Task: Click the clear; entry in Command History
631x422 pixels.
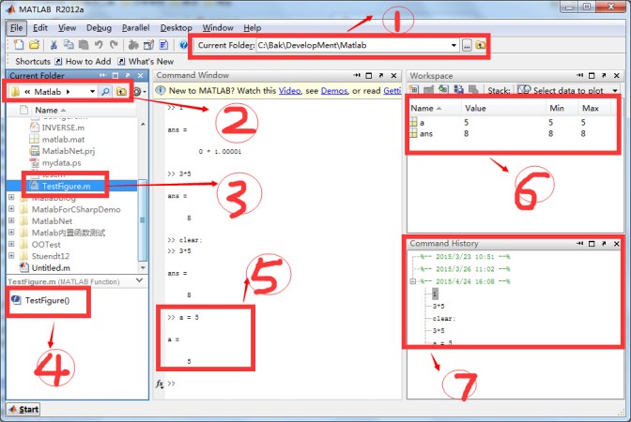Action: [x=444, y=318]
